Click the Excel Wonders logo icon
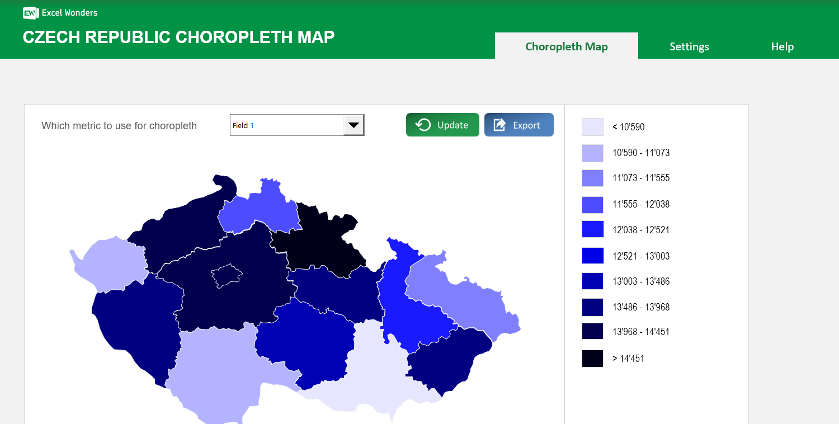This screenshot has width=839, height=424. point(30,12)
